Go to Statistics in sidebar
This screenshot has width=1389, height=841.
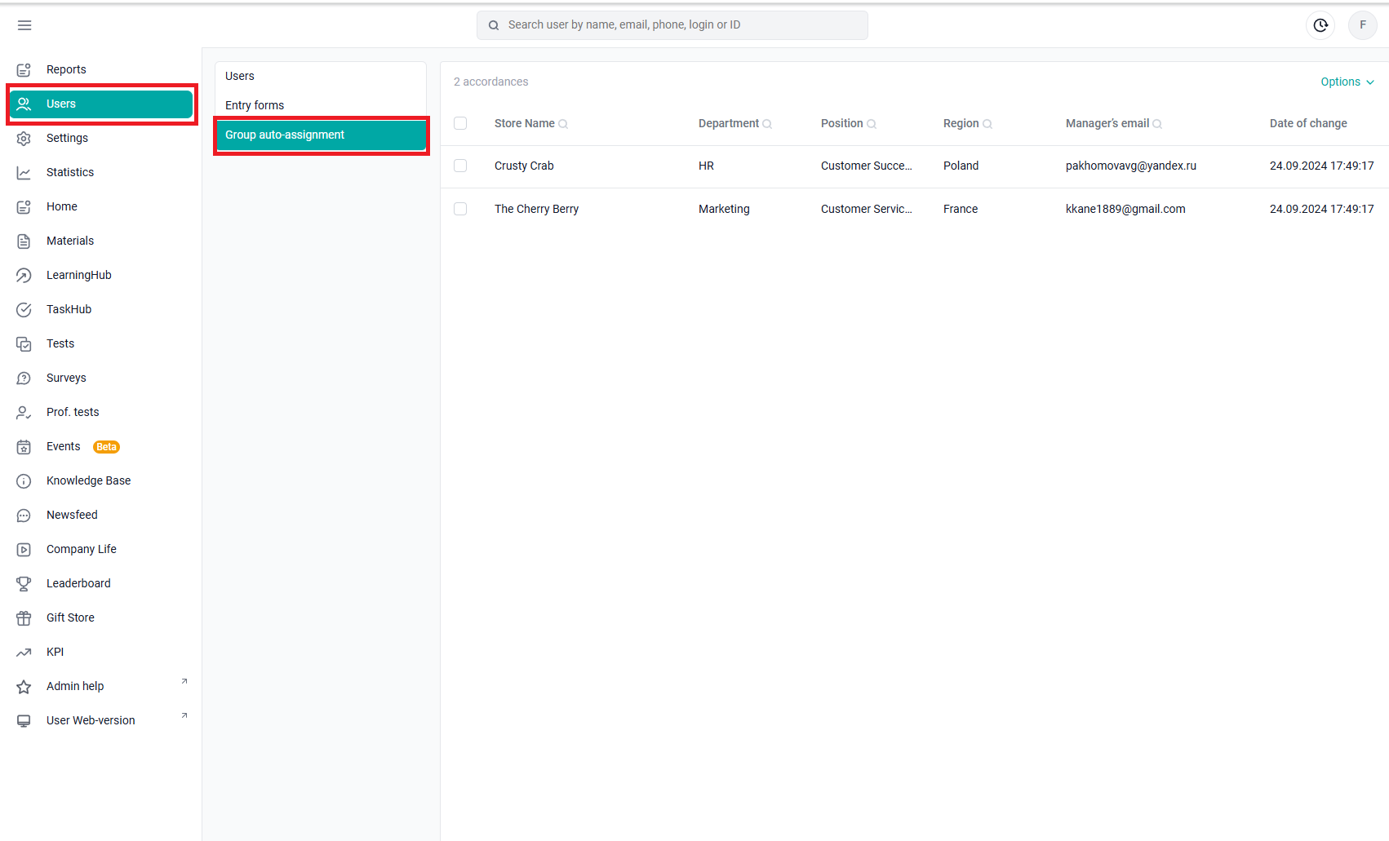[101, 172]
